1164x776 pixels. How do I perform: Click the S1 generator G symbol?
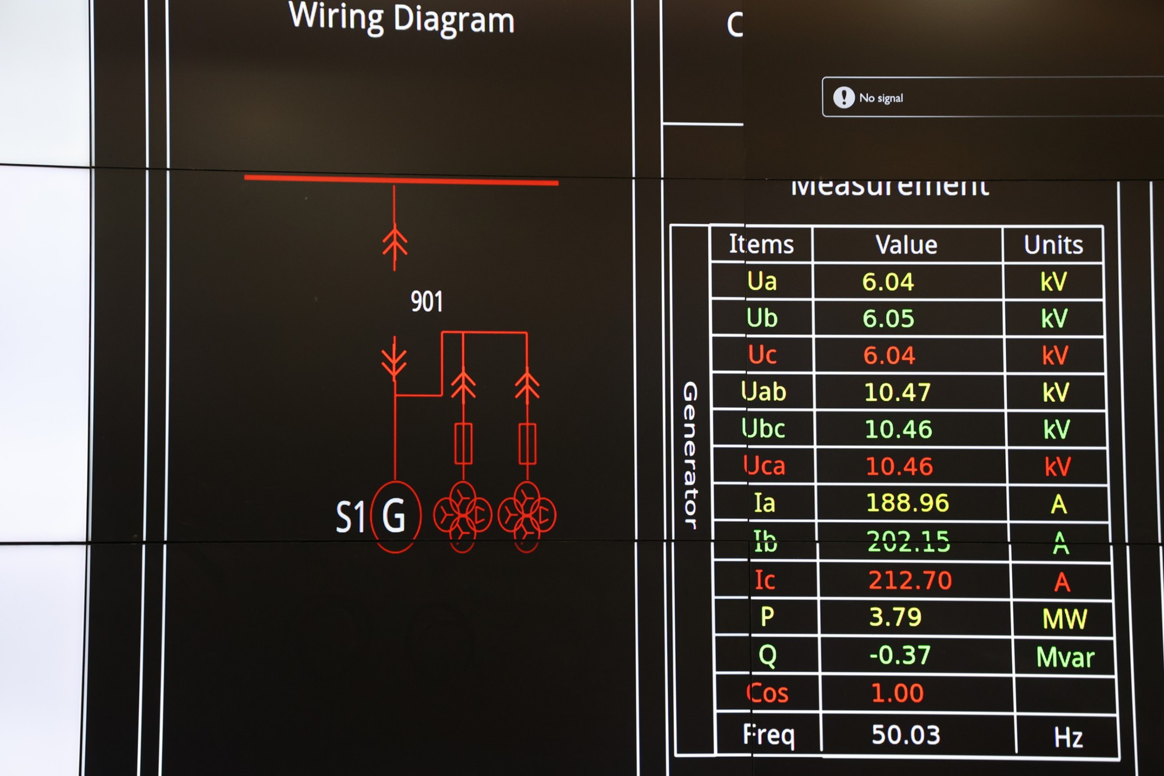(x=395, y=516)
